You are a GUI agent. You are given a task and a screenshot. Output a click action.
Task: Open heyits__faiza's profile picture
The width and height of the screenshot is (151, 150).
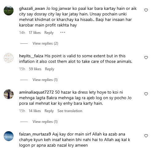point(9,58)
